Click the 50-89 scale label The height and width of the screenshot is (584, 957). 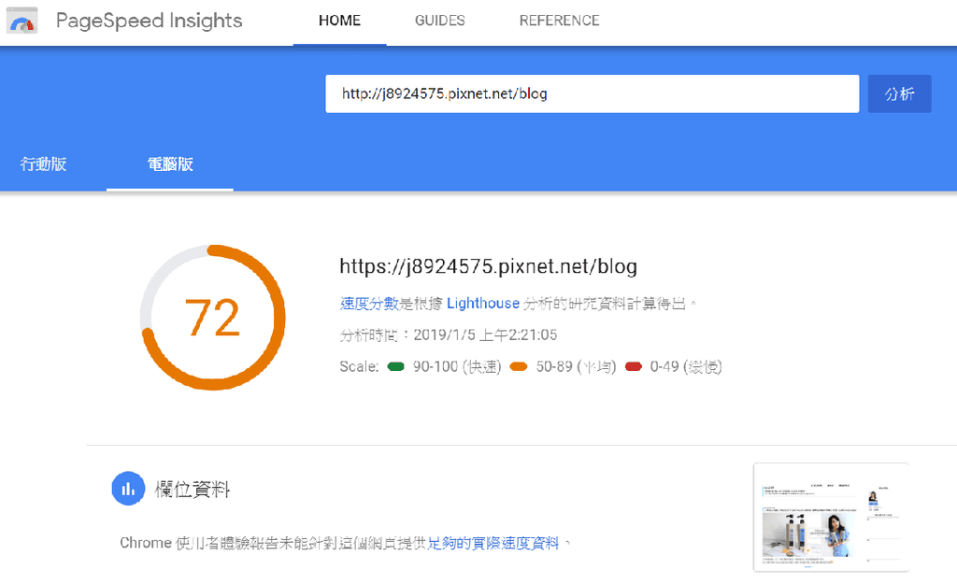576,367
